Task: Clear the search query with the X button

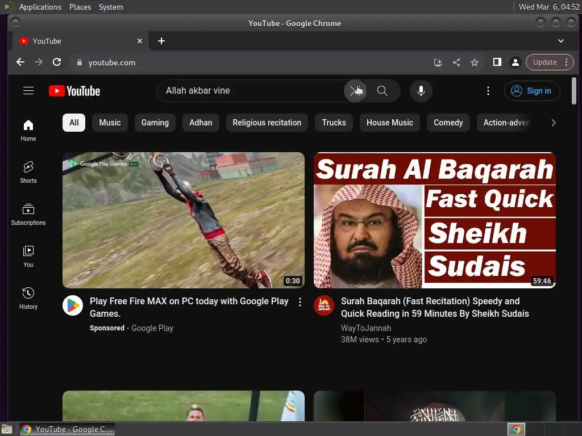Action: pos(355,91)
